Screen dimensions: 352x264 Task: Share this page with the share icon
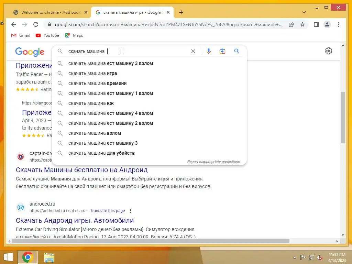[x=291, y=24]
